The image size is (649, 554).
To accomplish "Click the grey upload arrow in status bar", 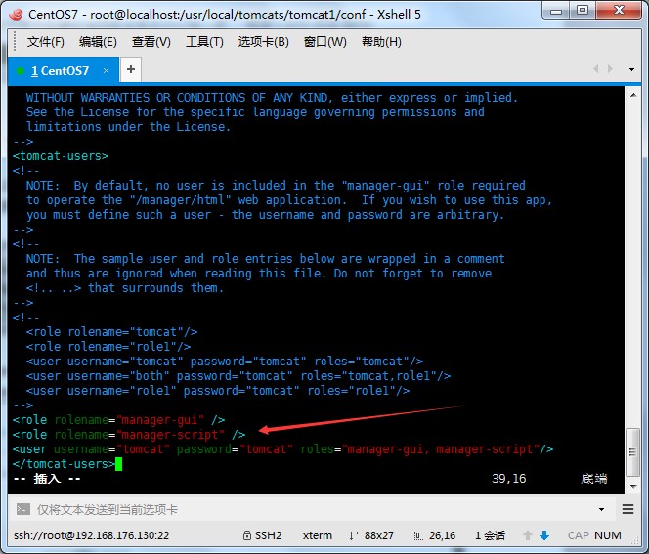I will [528, 535].
